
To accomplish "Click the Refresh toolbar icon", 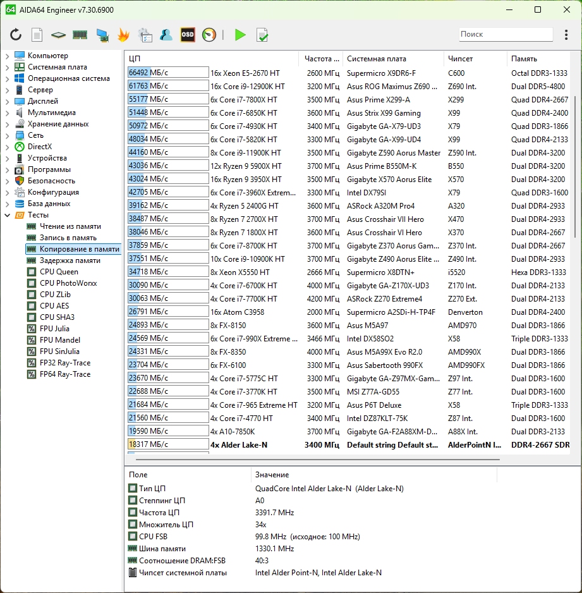I will point(16,35).
